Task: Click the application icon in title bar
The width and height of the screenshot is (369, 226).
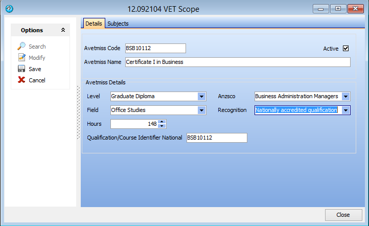Action: click(x=9, y=9)
